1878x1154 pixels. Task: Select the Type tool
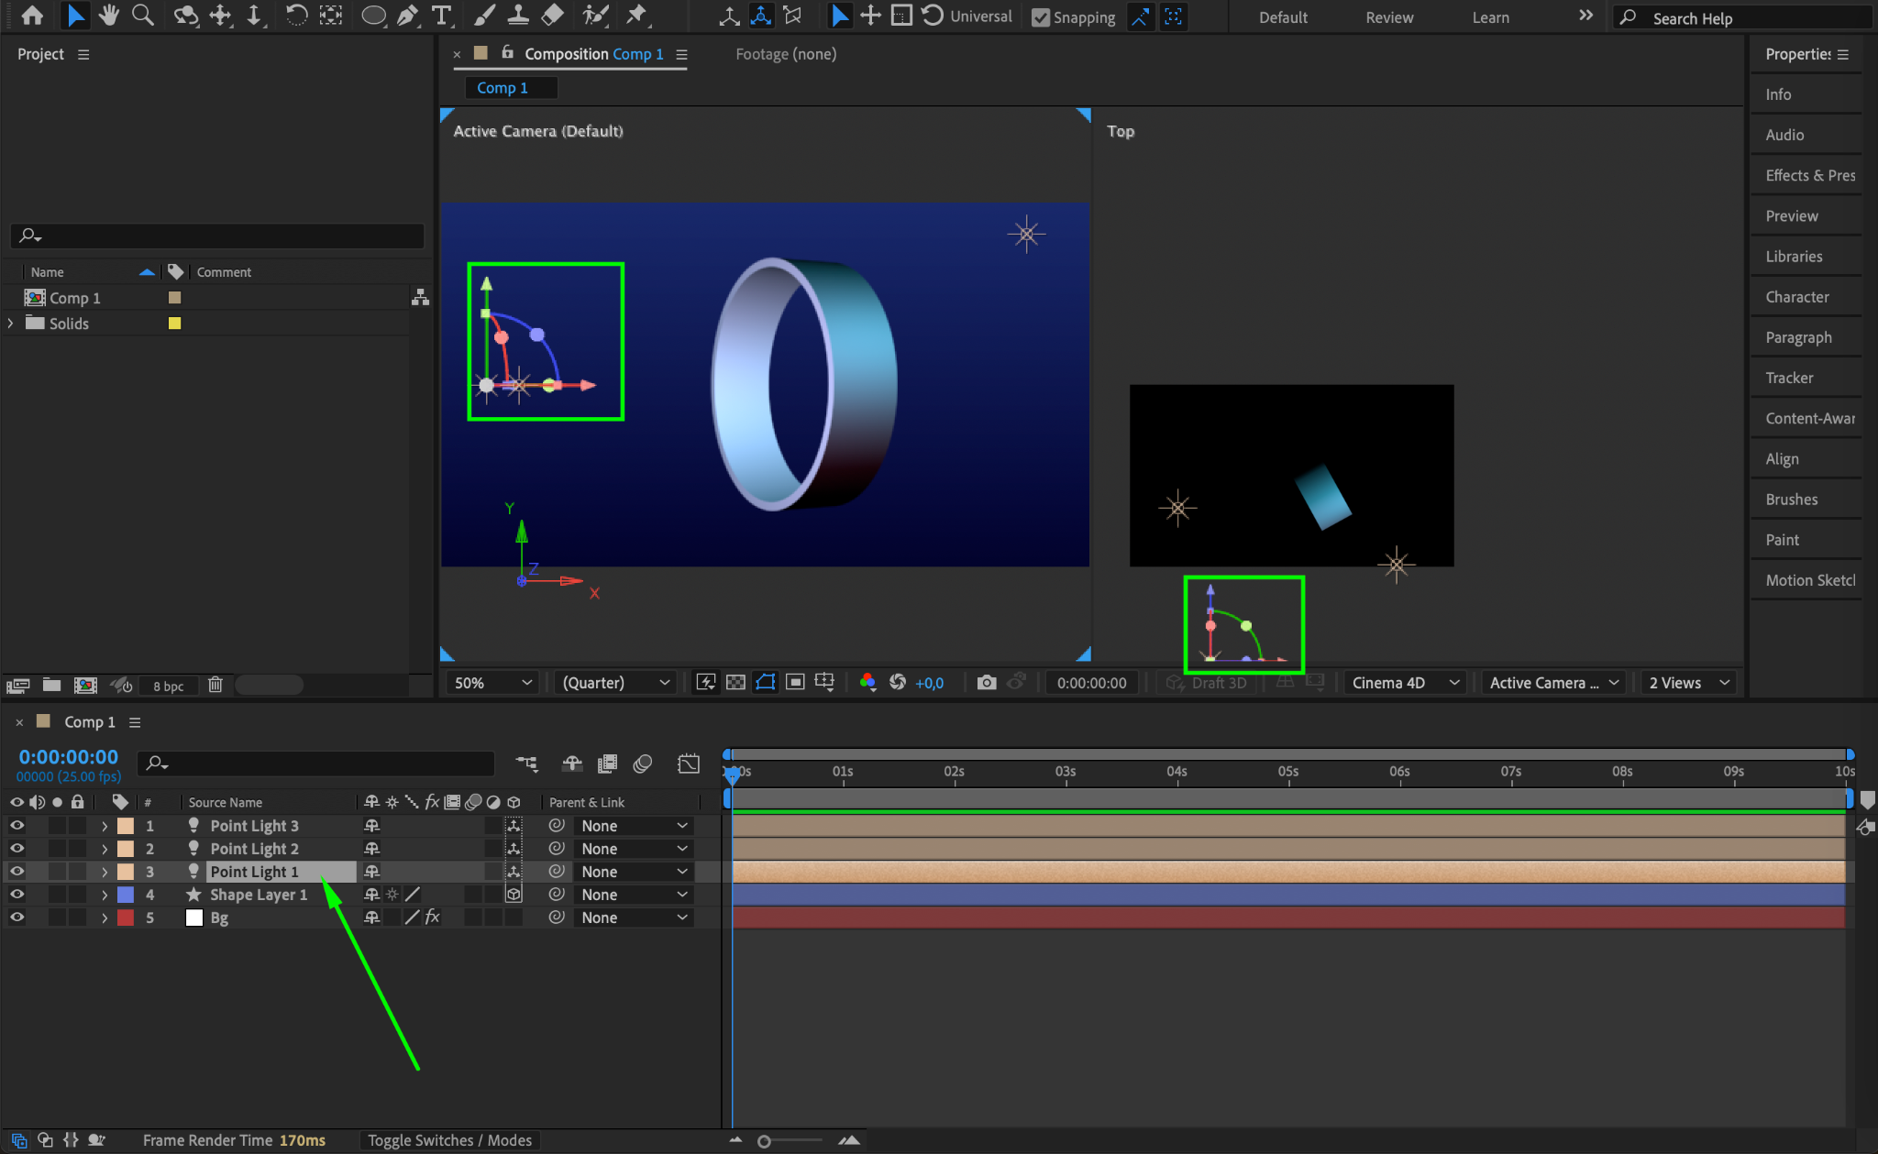pos(442,15)
